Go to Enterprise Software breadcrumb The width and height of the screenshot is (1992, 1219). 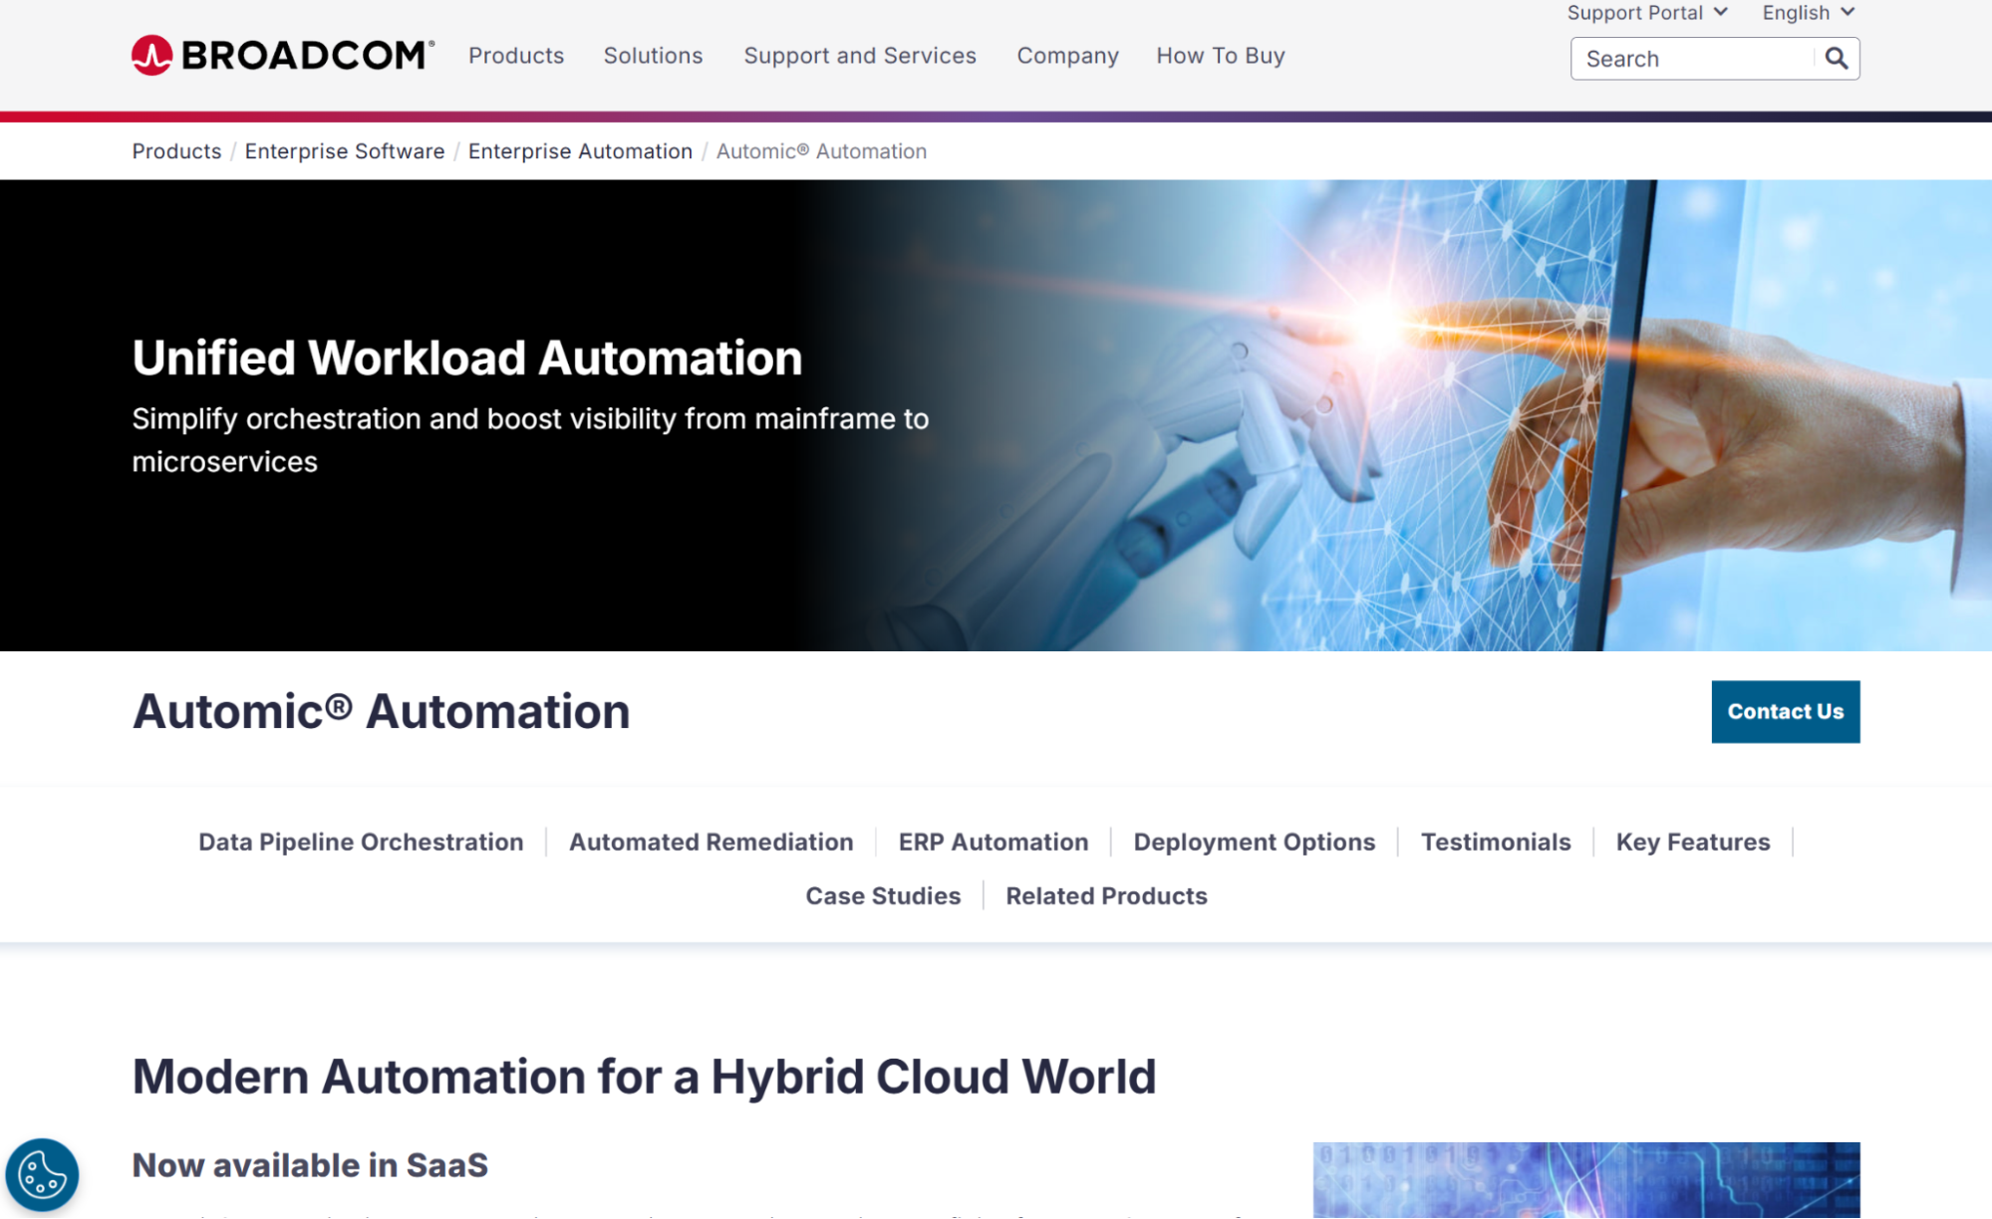tap(345, 151)
